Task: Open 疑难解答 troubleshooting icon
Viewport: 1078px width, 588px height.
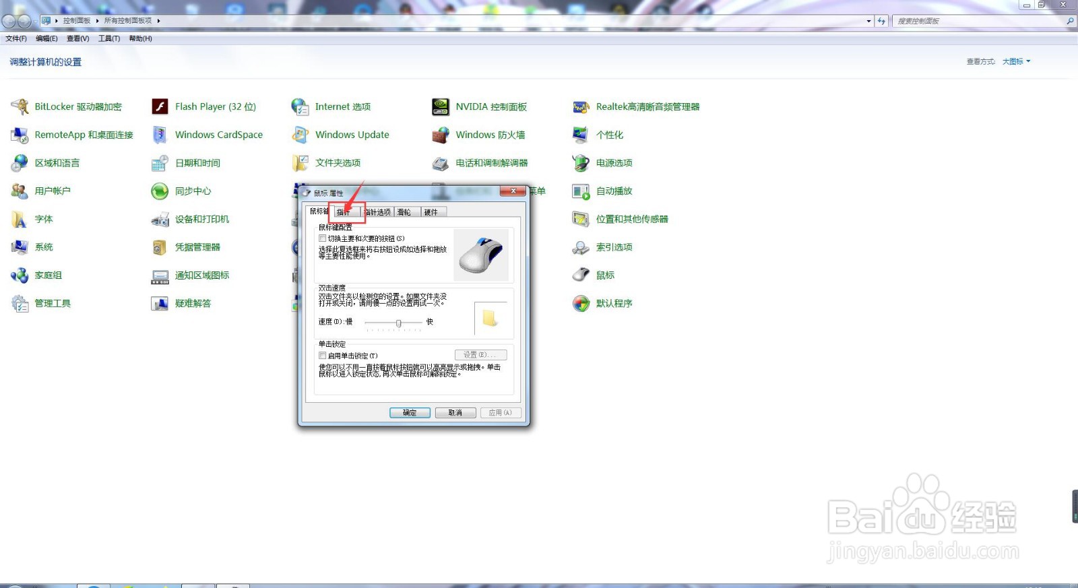Action: point(160,303)
